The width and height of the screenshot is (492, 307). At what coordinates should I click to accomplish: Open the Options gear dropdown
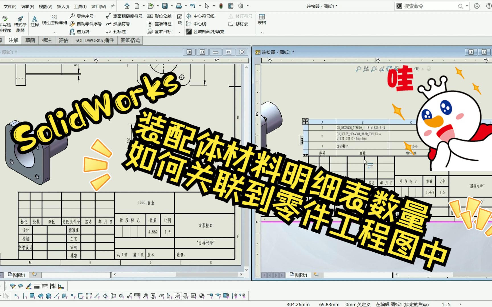pyautogui.click(x=247, y=6)
